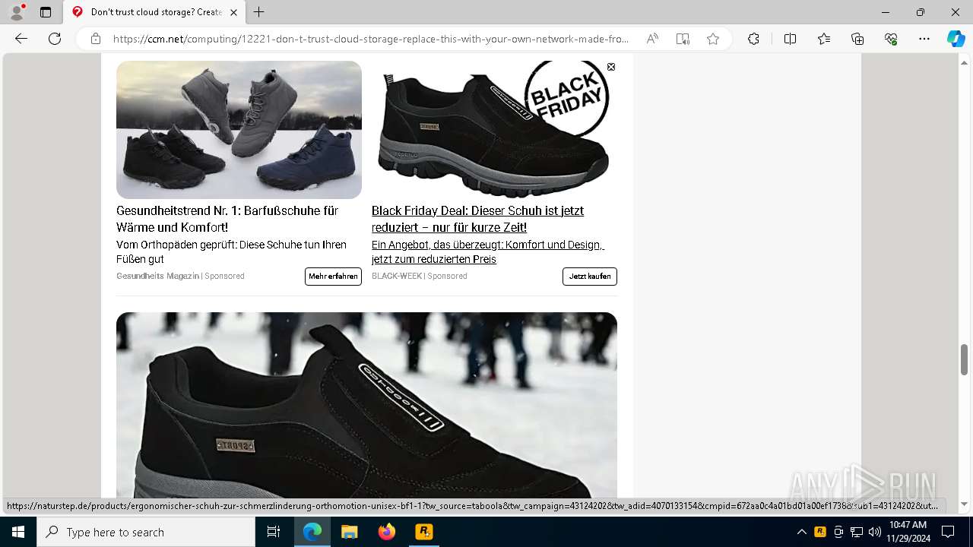Screen dimensions: 973x547
Task: Open 'Black Friday Deal: Dieser Schuh' headline
Action: click(477, 219)
